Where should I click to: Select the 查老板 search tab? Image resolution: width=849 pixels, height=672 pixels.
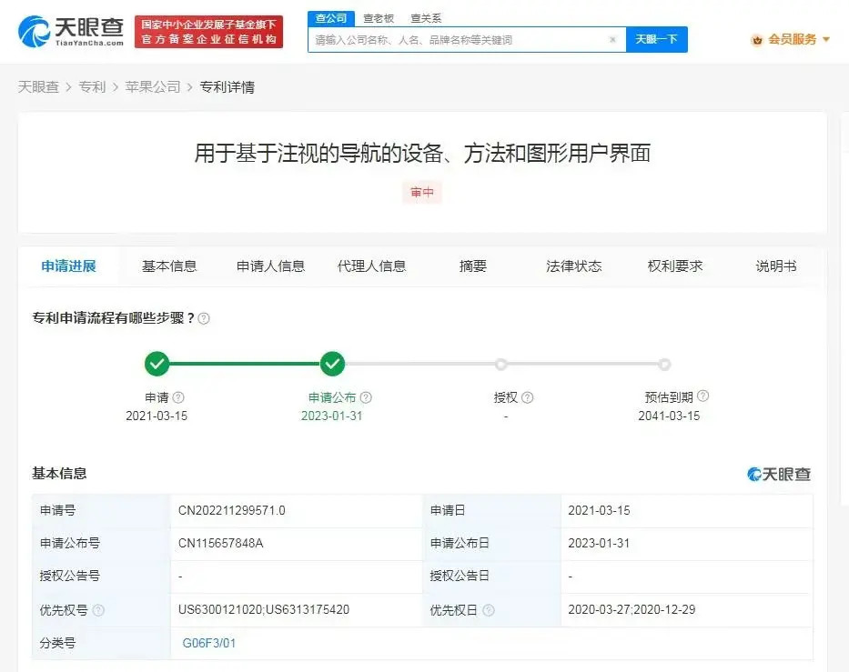379,18
